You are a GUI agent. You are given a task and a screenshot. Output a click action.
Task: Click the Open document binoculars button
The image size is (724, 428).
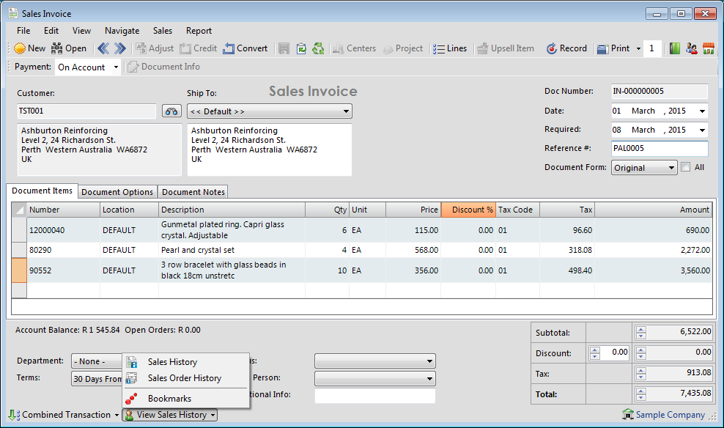(x=68, y=48)
